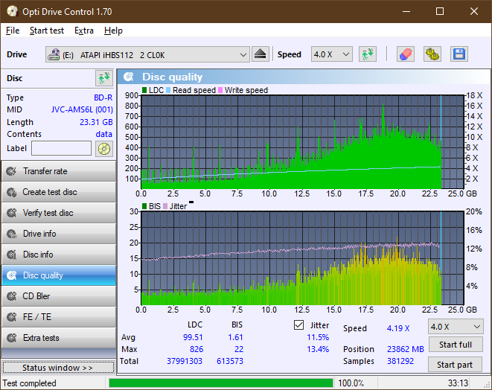Click the LDC error graph area
This screenshot has height=390, width=492.
coord(302,142)
